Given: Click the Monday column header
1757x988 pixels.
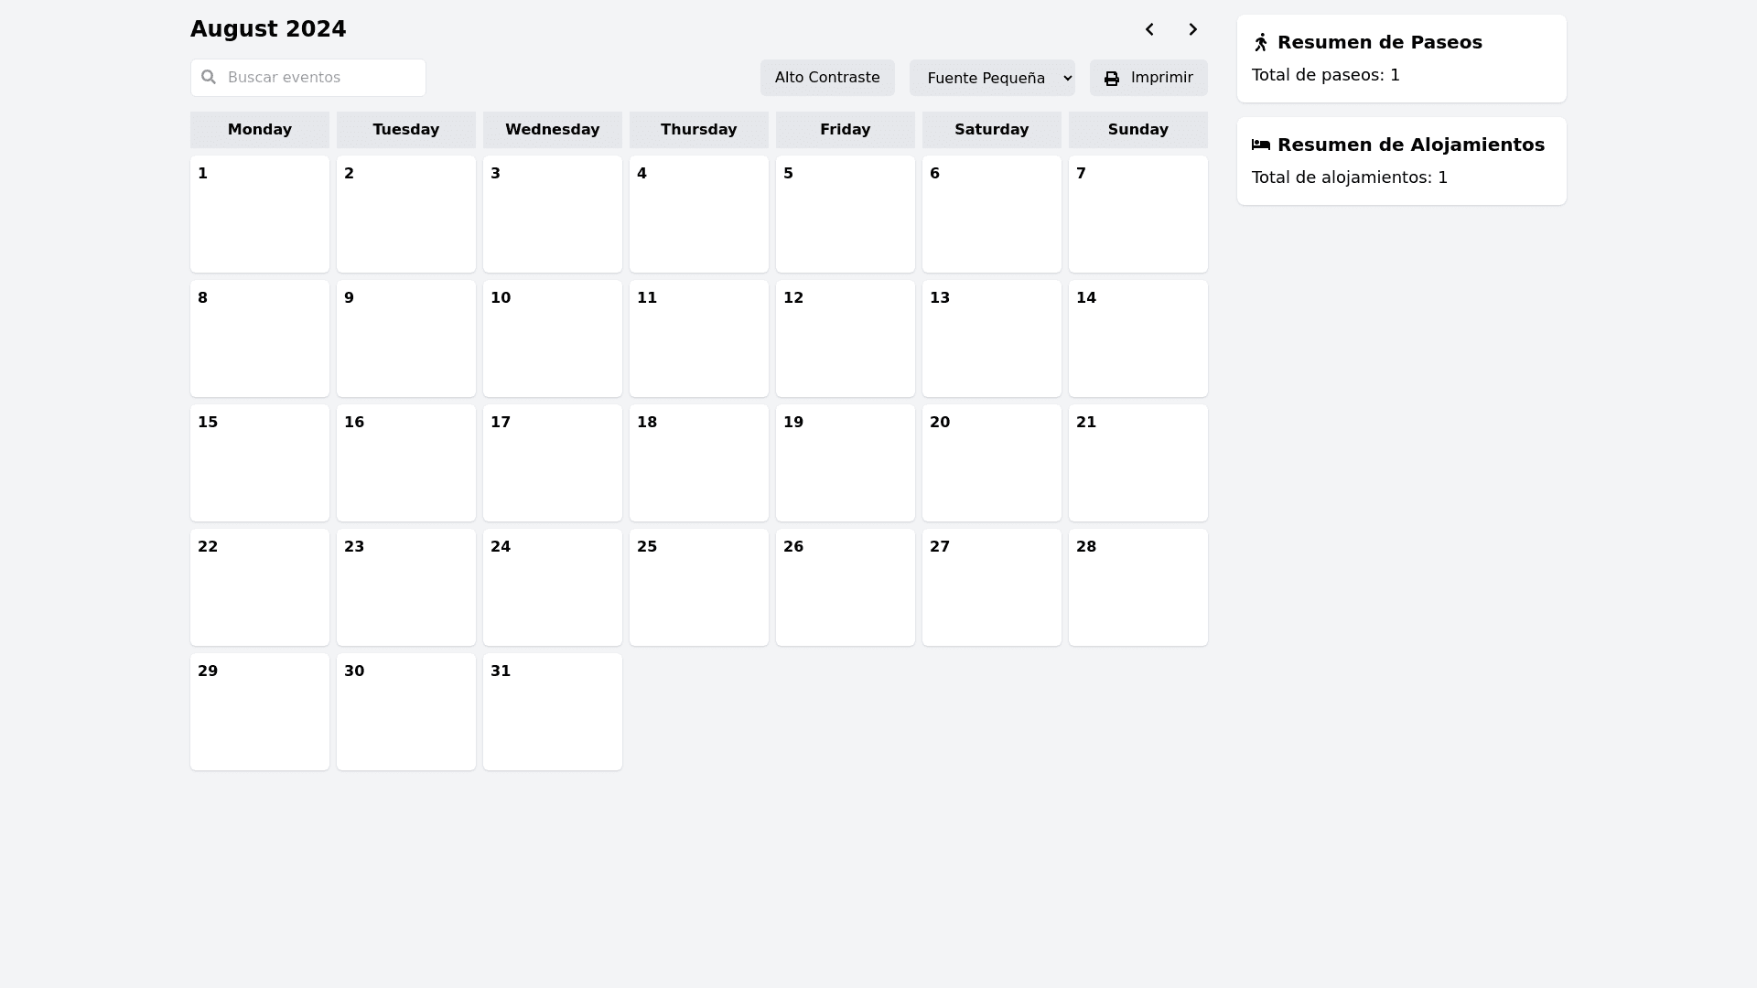Looking at the screenshot, I should (x=259, y=130).
